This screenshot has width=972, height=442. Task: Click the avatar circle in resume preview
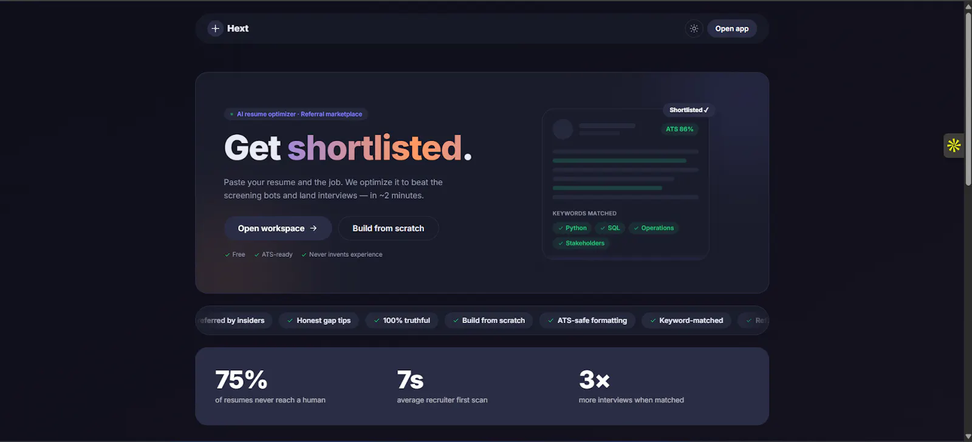tap(563, 129)
